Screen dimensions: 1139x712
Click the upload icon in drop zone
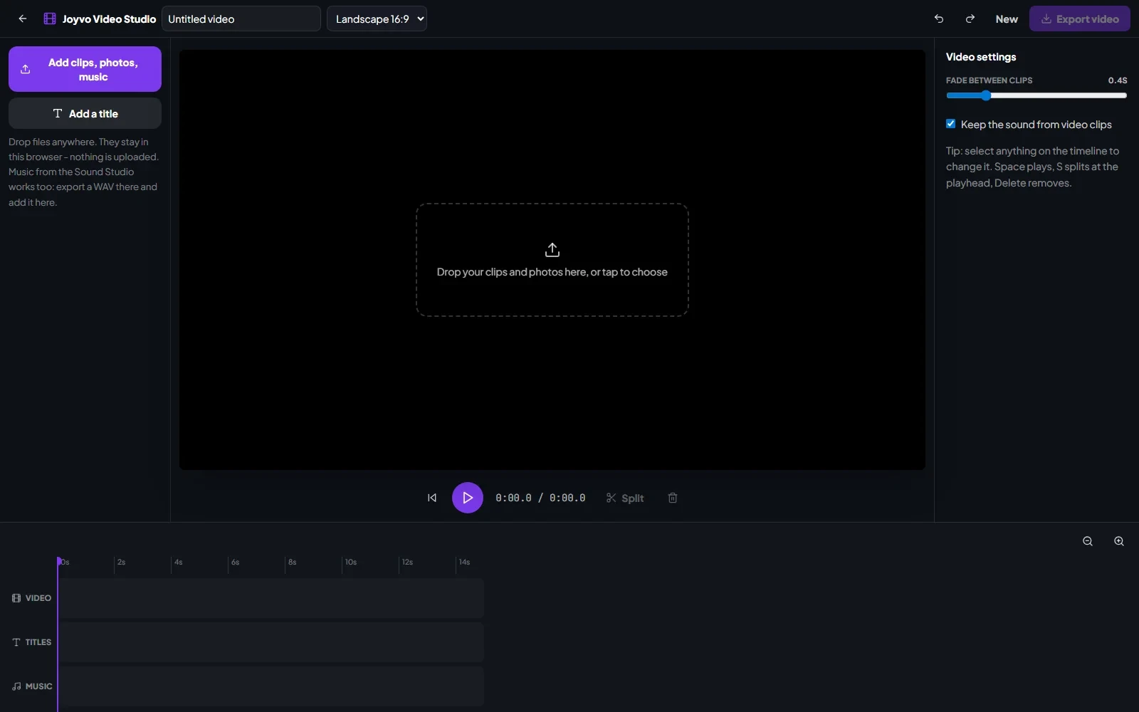pyautogui.click(x=552, y=250)
